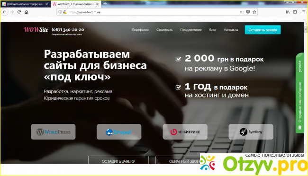Screen dimensions: 308x176
Task: Close the WOWSite tab
Action: 97,4
